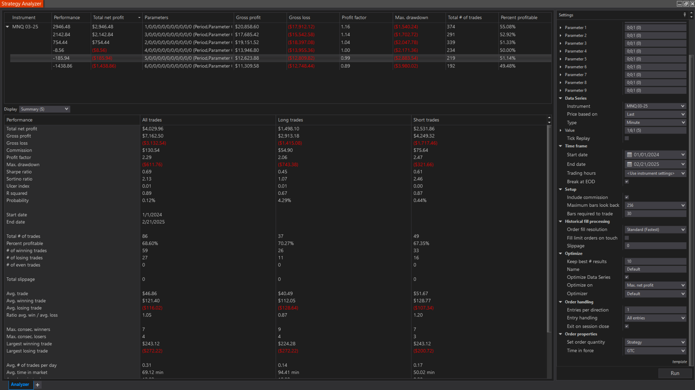Open Maximum bars look back dropdown
Screen dimensions: 695x390
(x=656, y=205)
